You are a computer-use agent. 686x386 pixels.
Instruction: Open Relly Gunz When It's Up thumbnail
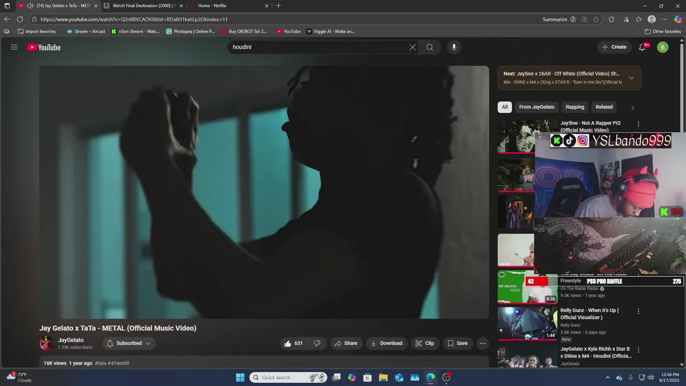tap(527, 323)
